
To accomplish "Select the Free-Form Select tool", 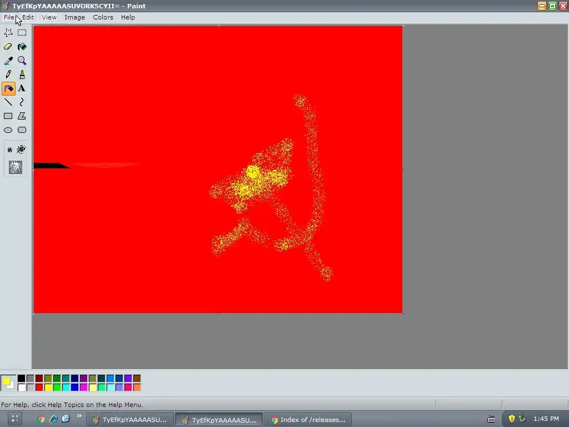I will coord(8,33).
